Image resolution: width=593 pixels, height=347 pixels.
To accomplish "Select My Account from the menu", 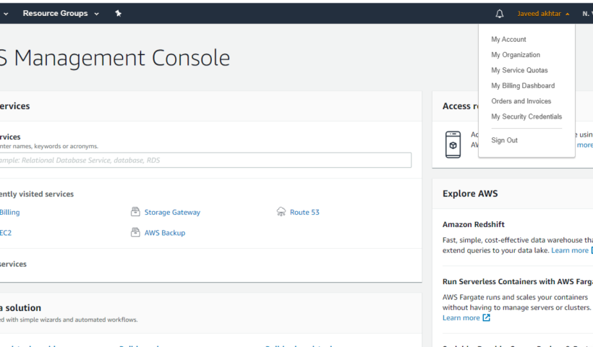I will click(508, 39).
